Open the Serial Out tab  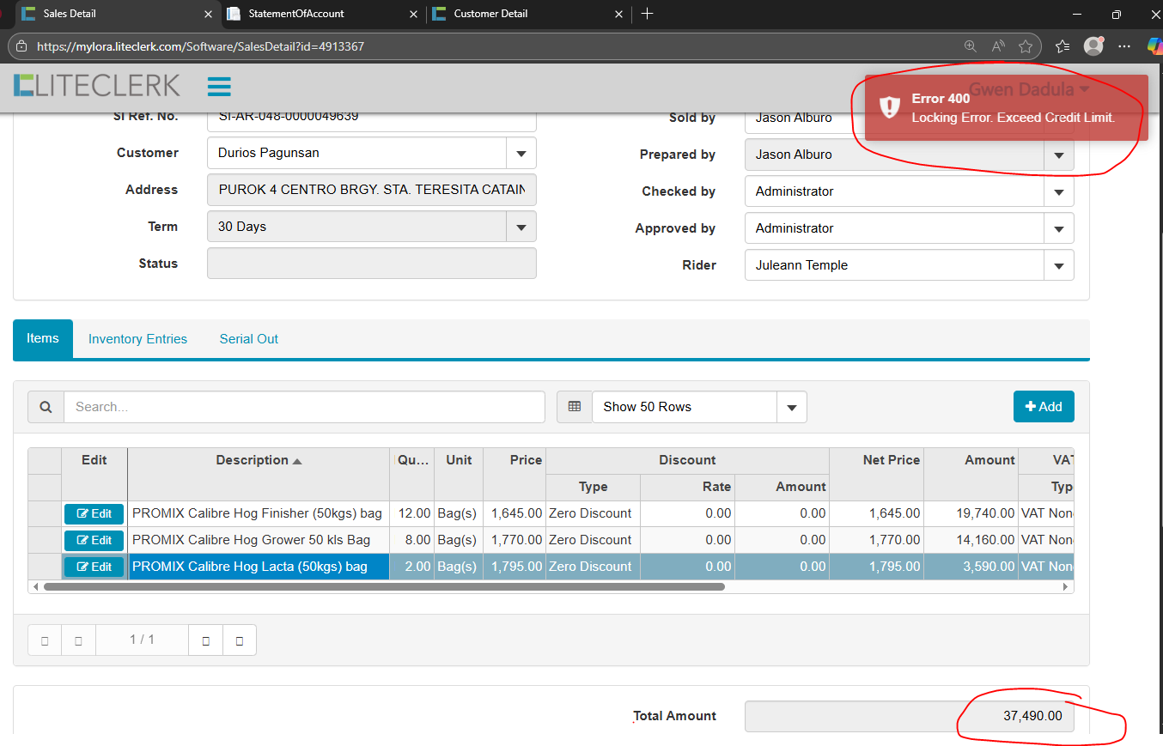point(248,339)
